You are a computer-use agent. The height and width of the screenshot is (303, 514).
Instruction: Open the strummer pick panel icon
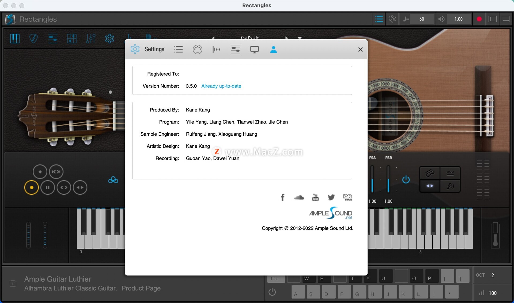(x=33, y=39)
